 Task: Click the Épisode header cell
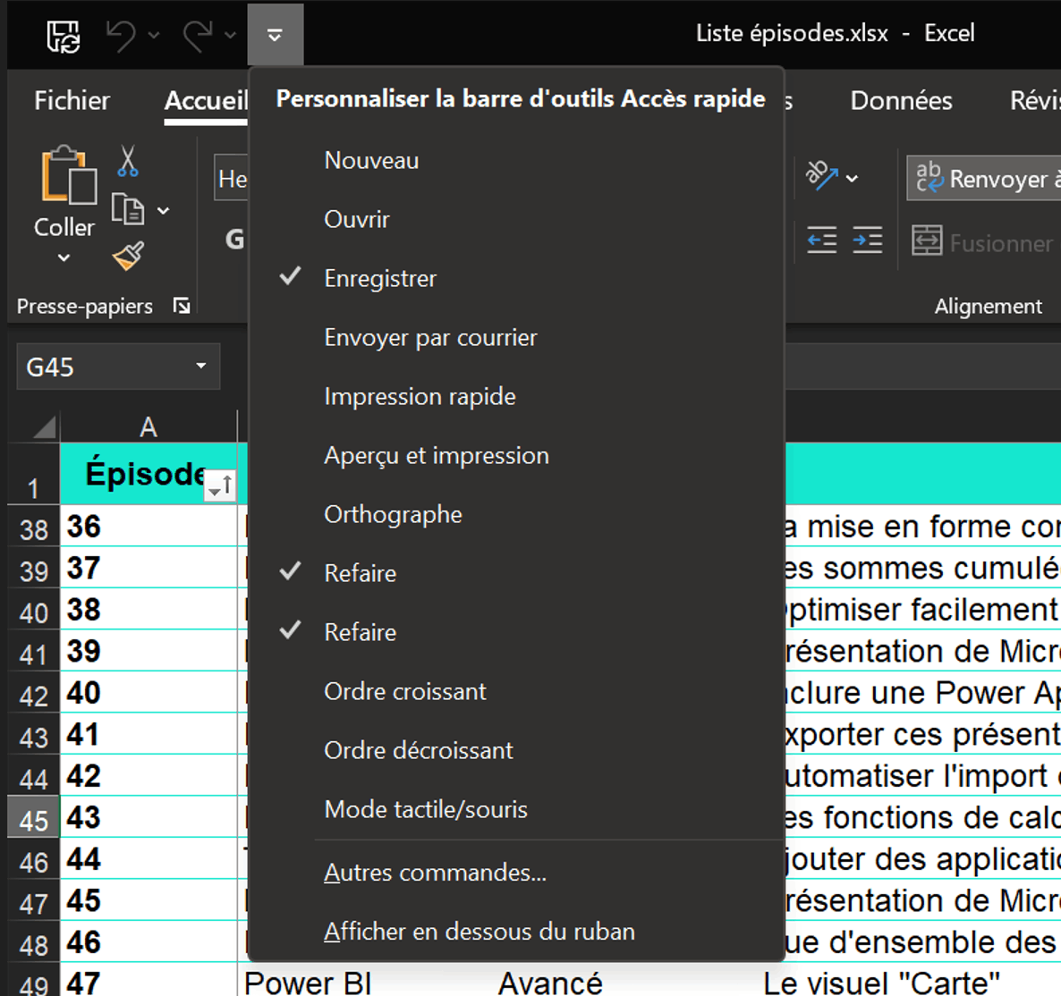[149, 473]
